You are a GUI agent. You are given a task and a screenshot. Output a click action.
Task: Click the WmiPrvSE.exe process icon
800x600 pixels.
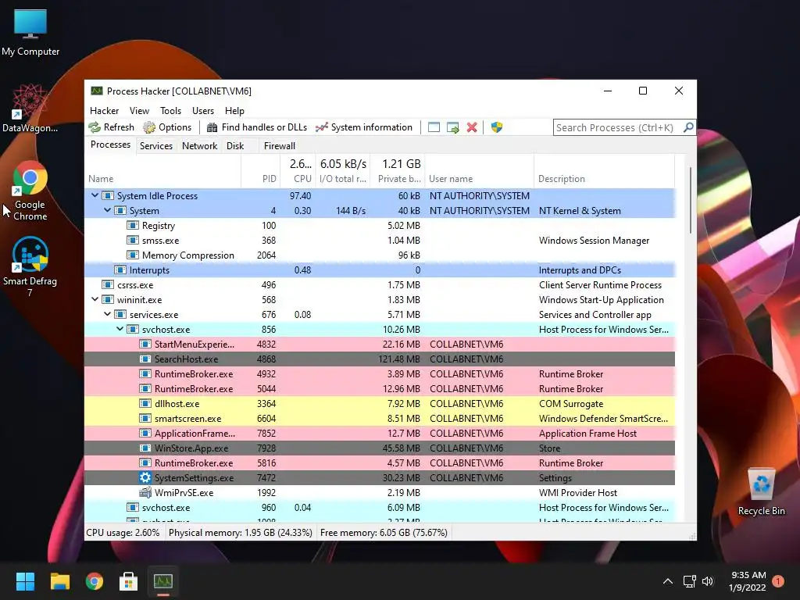click(145, 492)
